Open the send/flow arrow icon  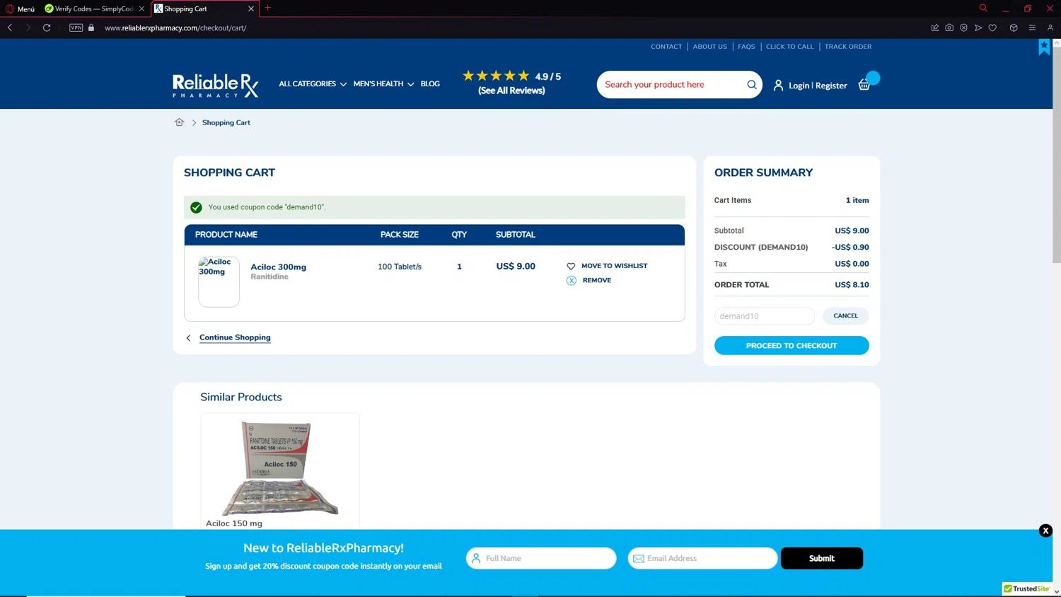tap(978, 28)
